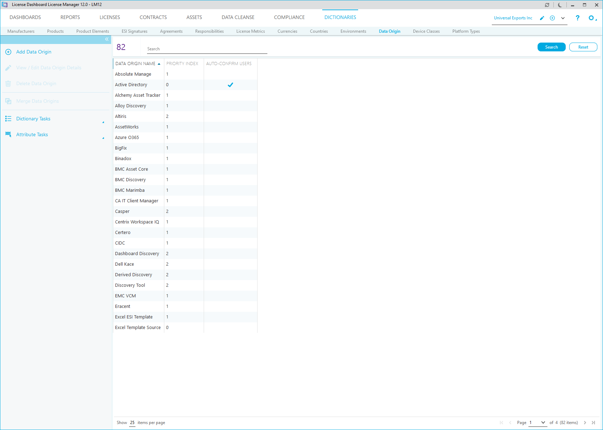
Task: Switch to the Environments tab
Action: pyautogui.click(x=354, y=31)
